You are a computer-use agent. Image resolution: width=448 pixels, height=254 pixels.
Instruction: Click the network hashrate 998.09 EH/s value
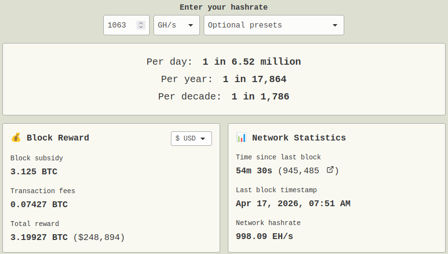[x=264, y=237]
